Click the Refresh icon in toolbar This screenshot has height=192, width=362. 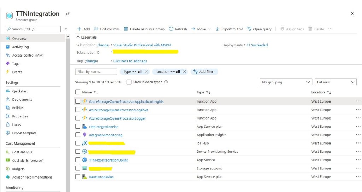pyautogui.click(x=171, y=29)
